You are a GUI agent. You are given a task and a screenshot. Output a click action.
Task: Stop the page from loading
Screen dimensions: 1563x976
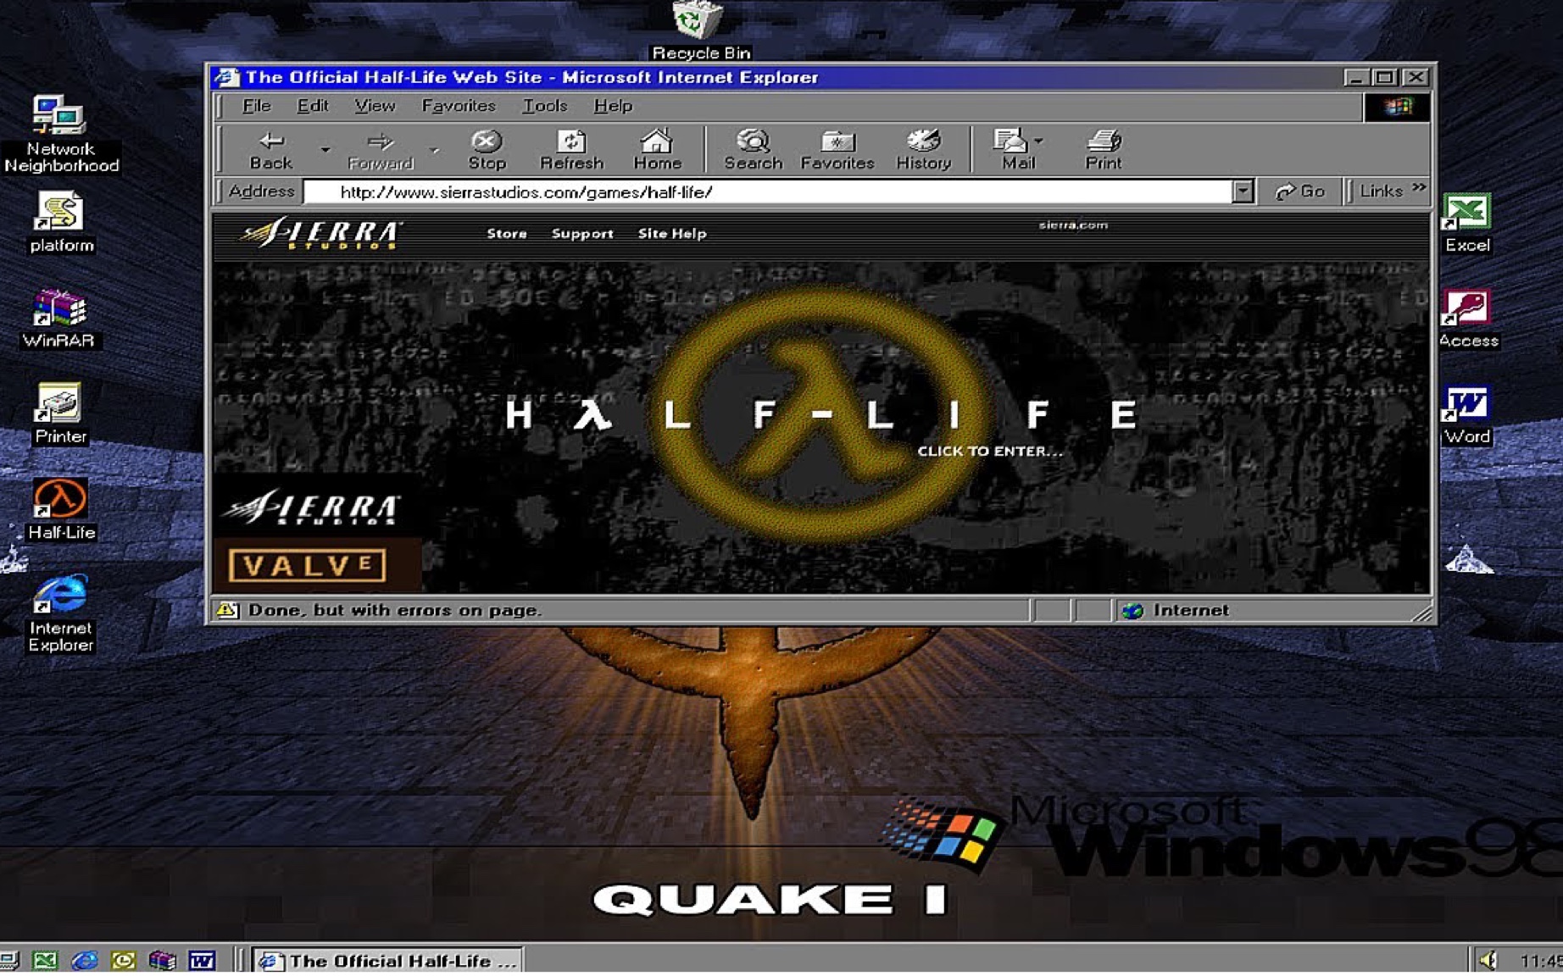coord(487,150)
